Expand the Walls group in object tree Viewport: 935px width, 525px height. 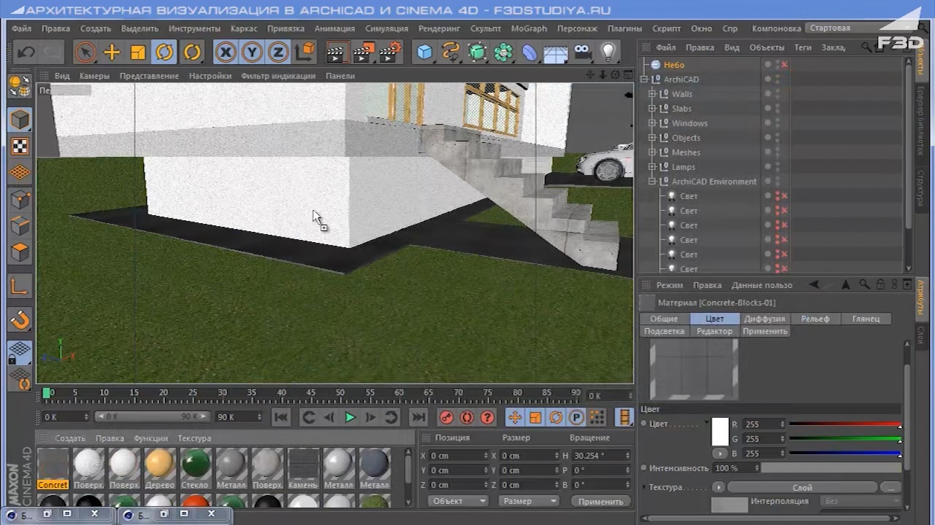[652, 94]
